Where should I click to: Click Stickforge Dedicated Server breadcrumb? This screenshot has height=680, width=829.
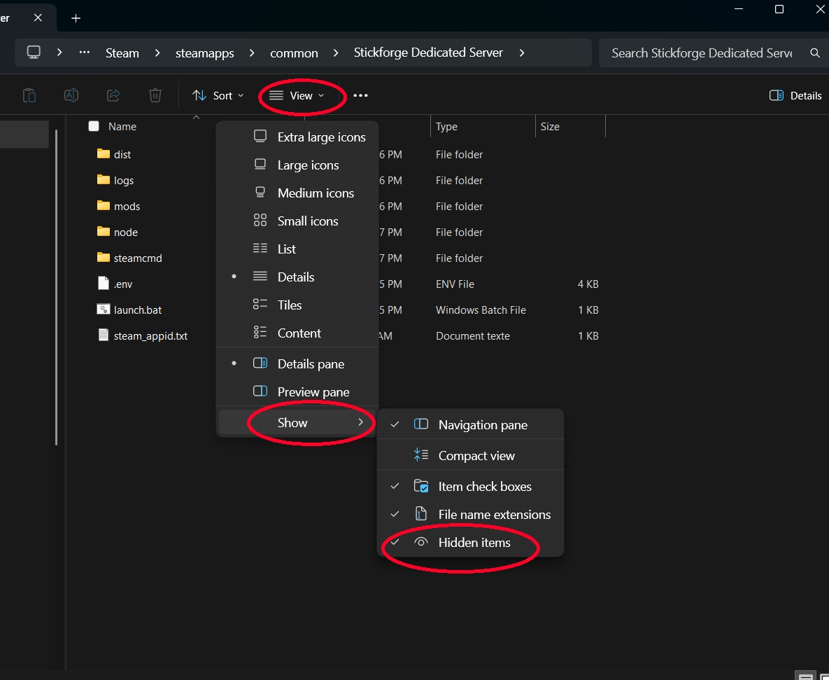coord(428,53)
